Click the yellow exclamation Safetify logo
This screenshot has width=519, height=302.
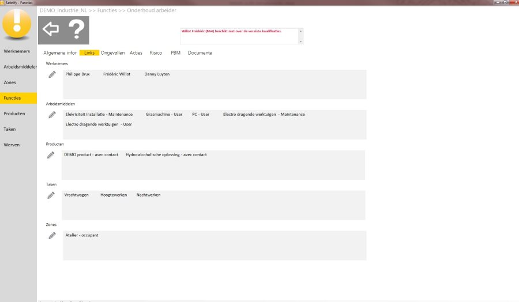[x=17, y=24]
